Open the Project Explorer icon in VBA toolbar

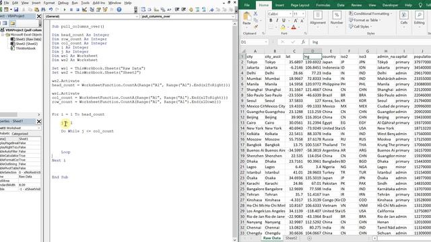[92, 9]
